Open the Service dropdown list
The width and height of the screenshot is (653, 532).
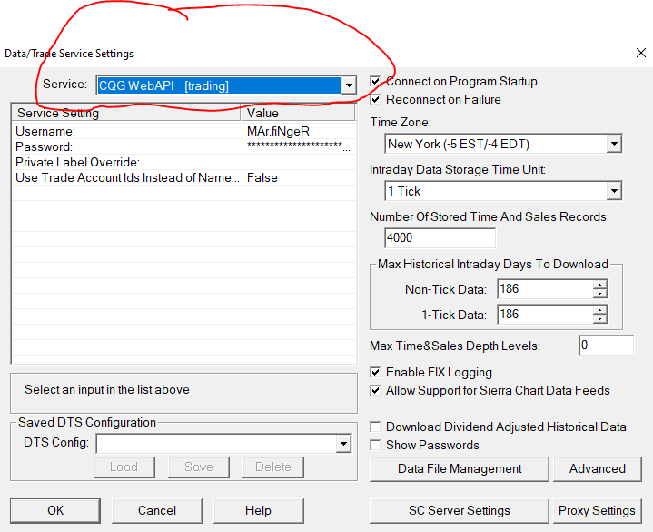tap(349, 85)
